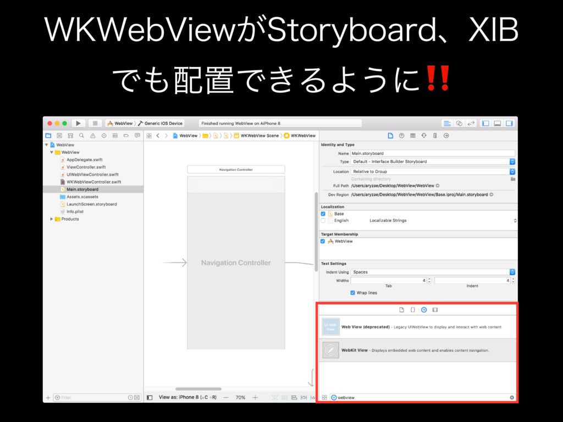563x422 pixels.
Task: Go back in editor history
Action: 158,136
